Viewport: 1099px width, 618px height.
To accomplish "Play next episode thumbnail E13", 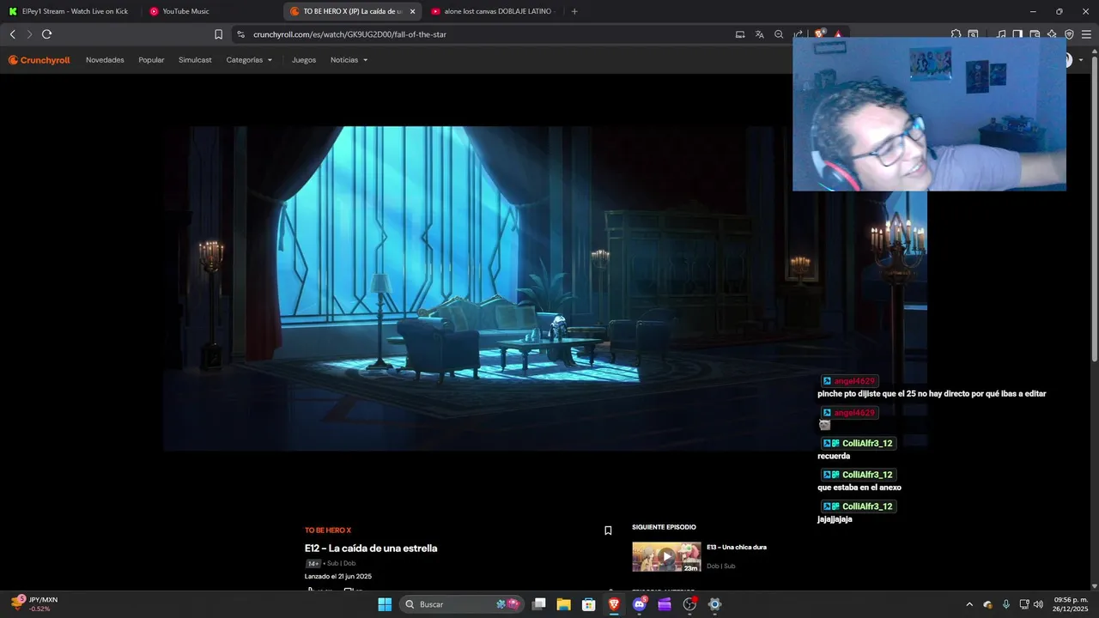I will tap(666, 556).
